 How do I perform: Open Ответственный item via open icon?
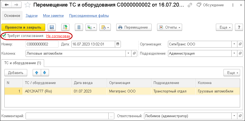click(x=240, y=116)
